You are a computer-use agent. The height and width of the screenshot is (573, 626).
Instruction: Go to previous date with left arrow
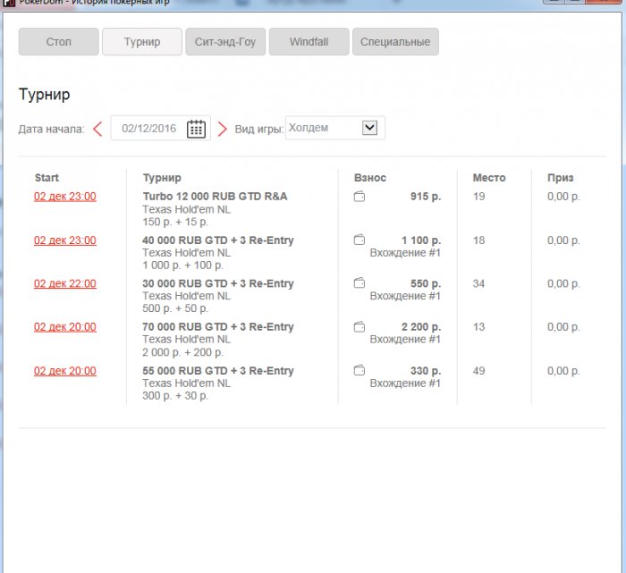(x=97, y=129)
